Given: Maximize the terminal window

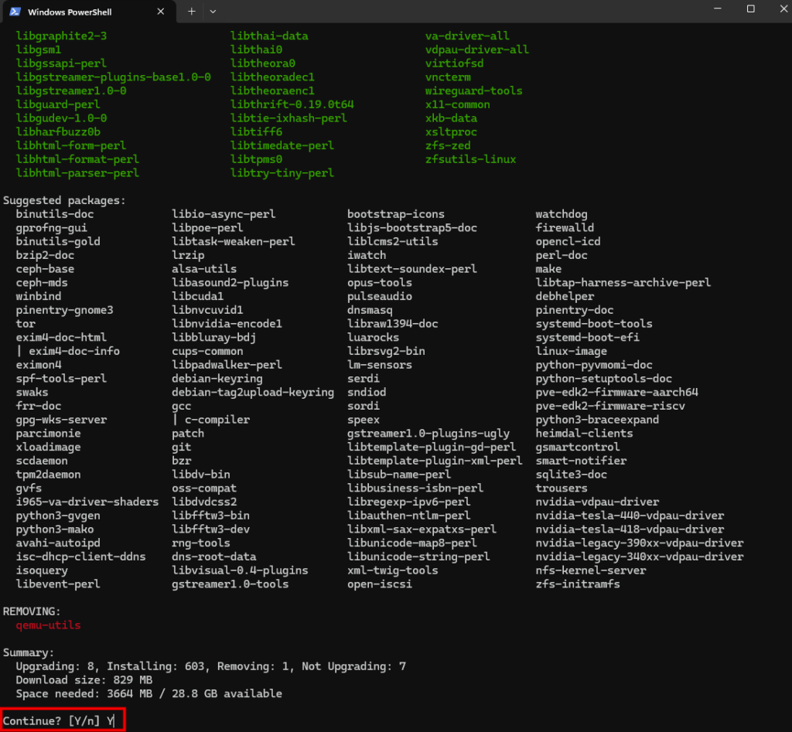Looking at the screenshot, I should point(750,9).
